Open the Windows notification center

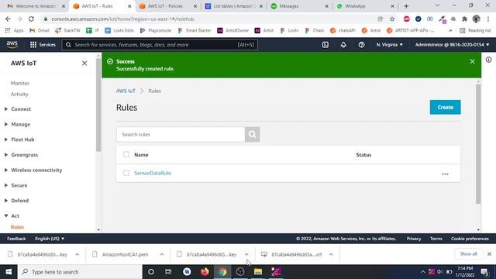pyautogui.click(x=484, y=272)
